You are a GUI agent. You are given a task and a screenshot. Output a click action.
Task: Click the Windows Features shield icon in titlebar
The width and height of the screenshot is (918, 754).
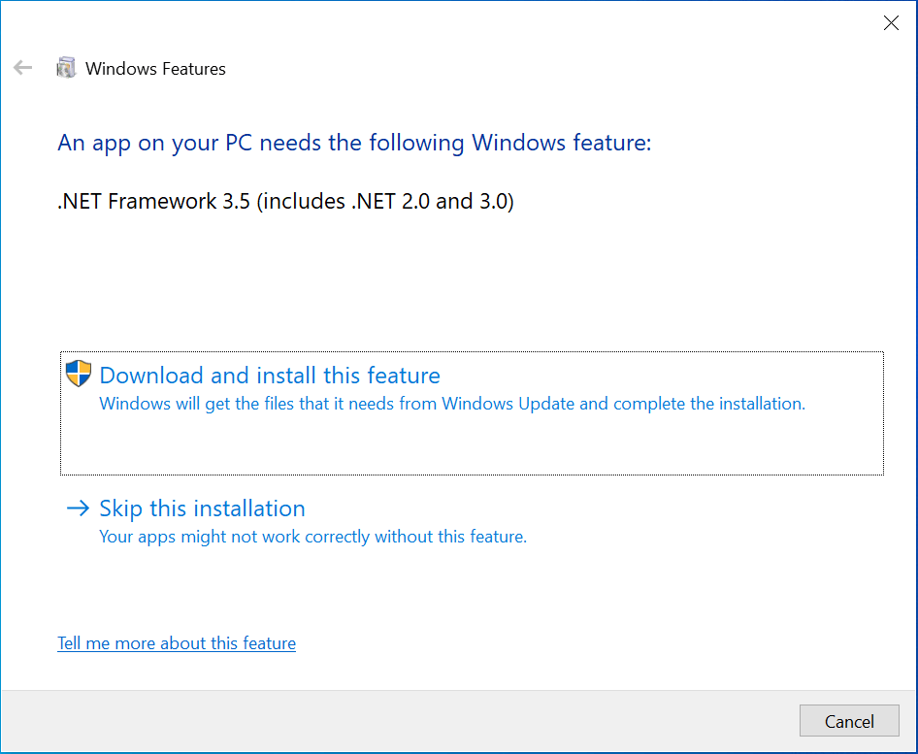66,68
